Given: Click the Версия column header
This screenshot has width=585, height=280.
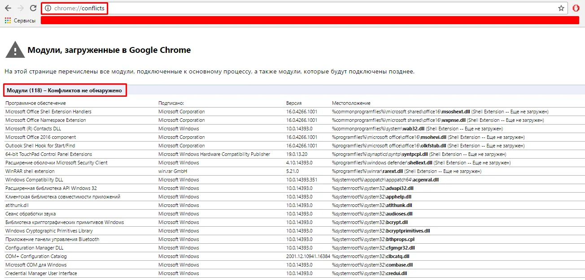Looking at the screenshot, I should click(x=294, y=103).
